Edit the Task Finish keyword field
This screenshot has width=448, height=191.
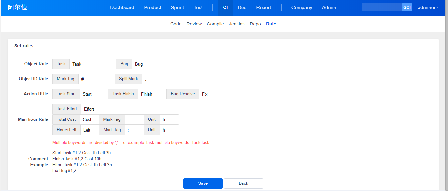pos(152,94)
